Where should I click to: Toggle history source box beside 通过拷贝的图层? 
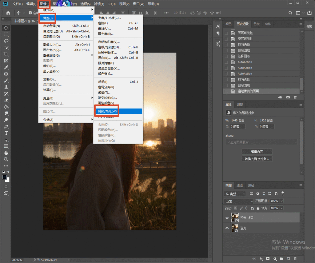click(226, 91)
